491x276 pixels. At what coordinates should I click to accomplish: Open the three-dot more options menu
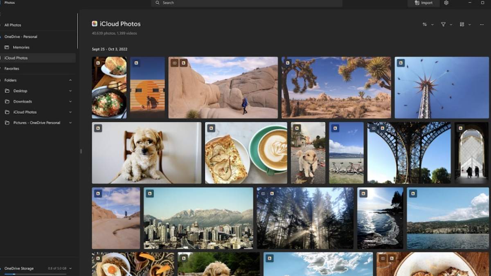click(481, 25)
